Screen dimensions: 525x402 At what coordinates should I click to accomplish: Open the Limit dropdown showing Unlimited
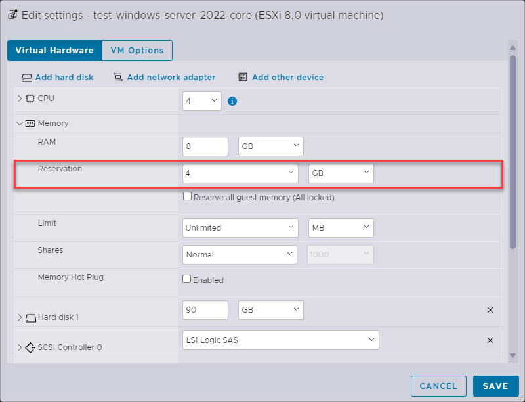[240, 227]
